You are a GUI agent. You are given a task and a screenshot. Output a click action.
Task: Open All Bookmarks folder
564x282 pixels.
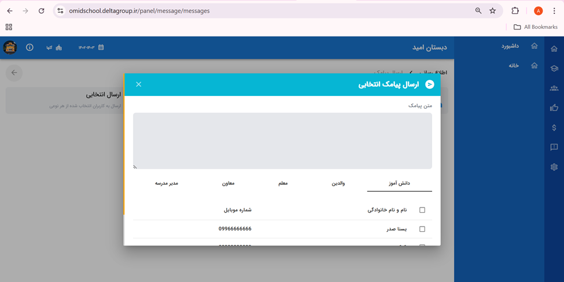click(536, 27)
